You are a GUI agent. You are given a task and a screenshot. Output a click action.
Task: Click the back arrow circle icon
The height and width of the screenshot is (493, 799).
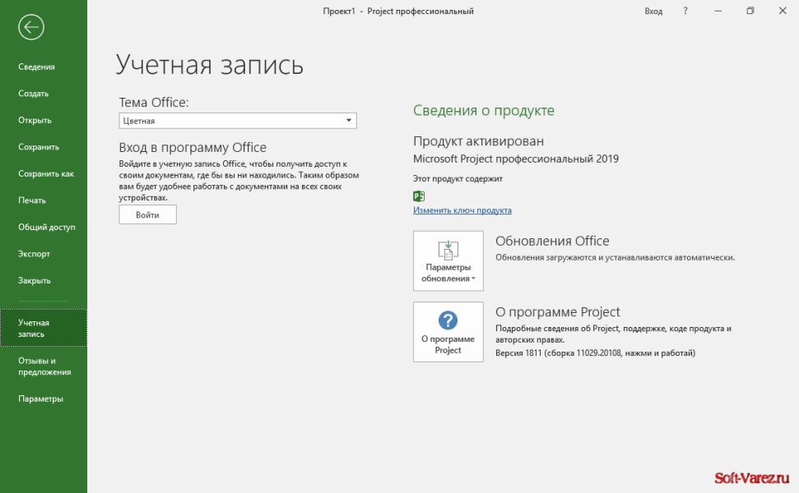point(31,27)
